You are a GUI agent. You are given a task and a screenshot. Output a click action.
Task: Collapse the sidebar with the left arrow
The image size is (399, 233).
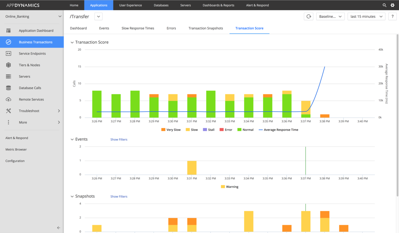59,228
